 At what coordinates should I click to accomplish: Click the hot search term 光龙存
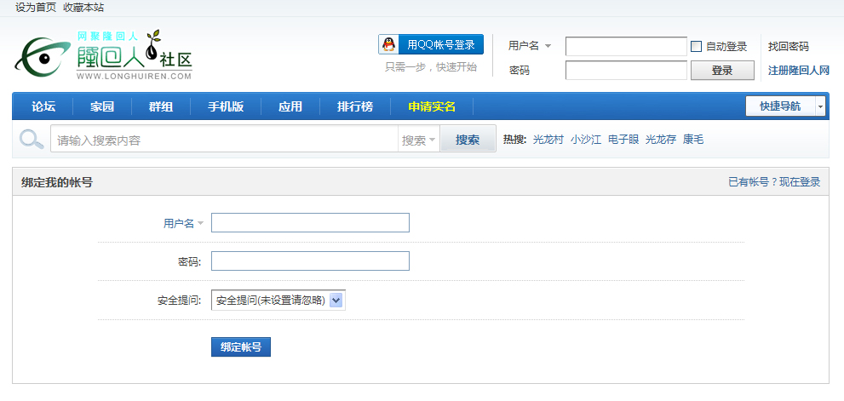pyautogui.click(x=660, y=140)
